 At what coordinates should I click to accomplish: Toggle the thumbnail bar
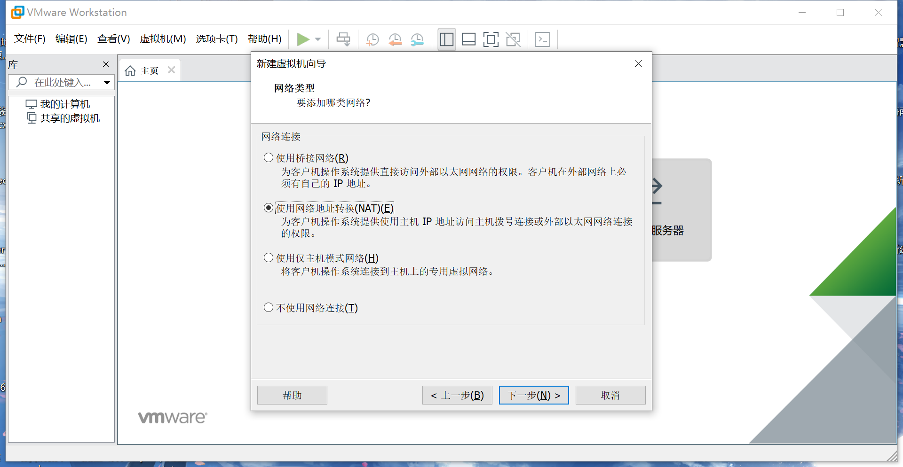point(468,39)
